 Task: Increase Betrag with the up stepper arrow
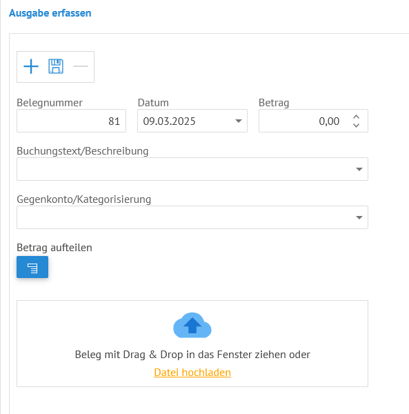pyautogui.click(x=356, y=117)
